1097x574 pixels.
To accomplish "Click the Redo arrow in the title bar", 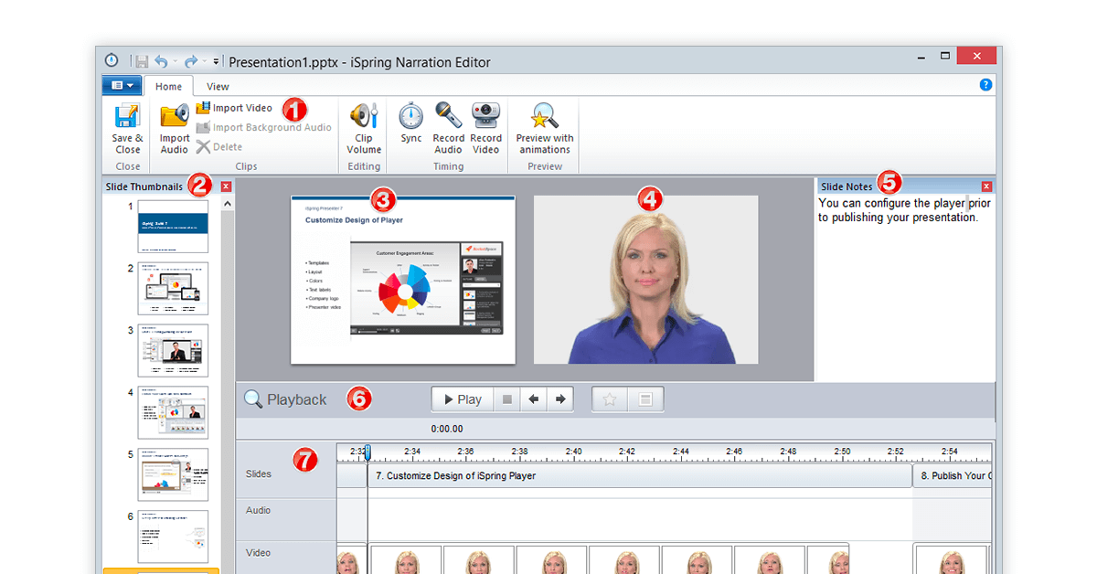I will 190,61.
